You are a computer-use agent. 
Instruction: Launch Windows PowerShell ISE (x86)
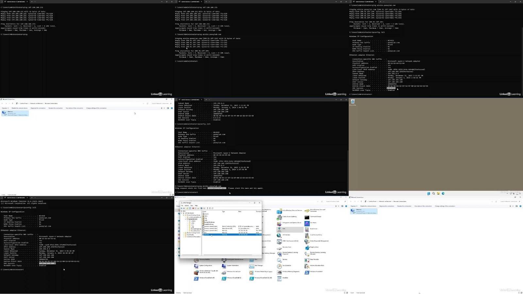click(261, 278)
